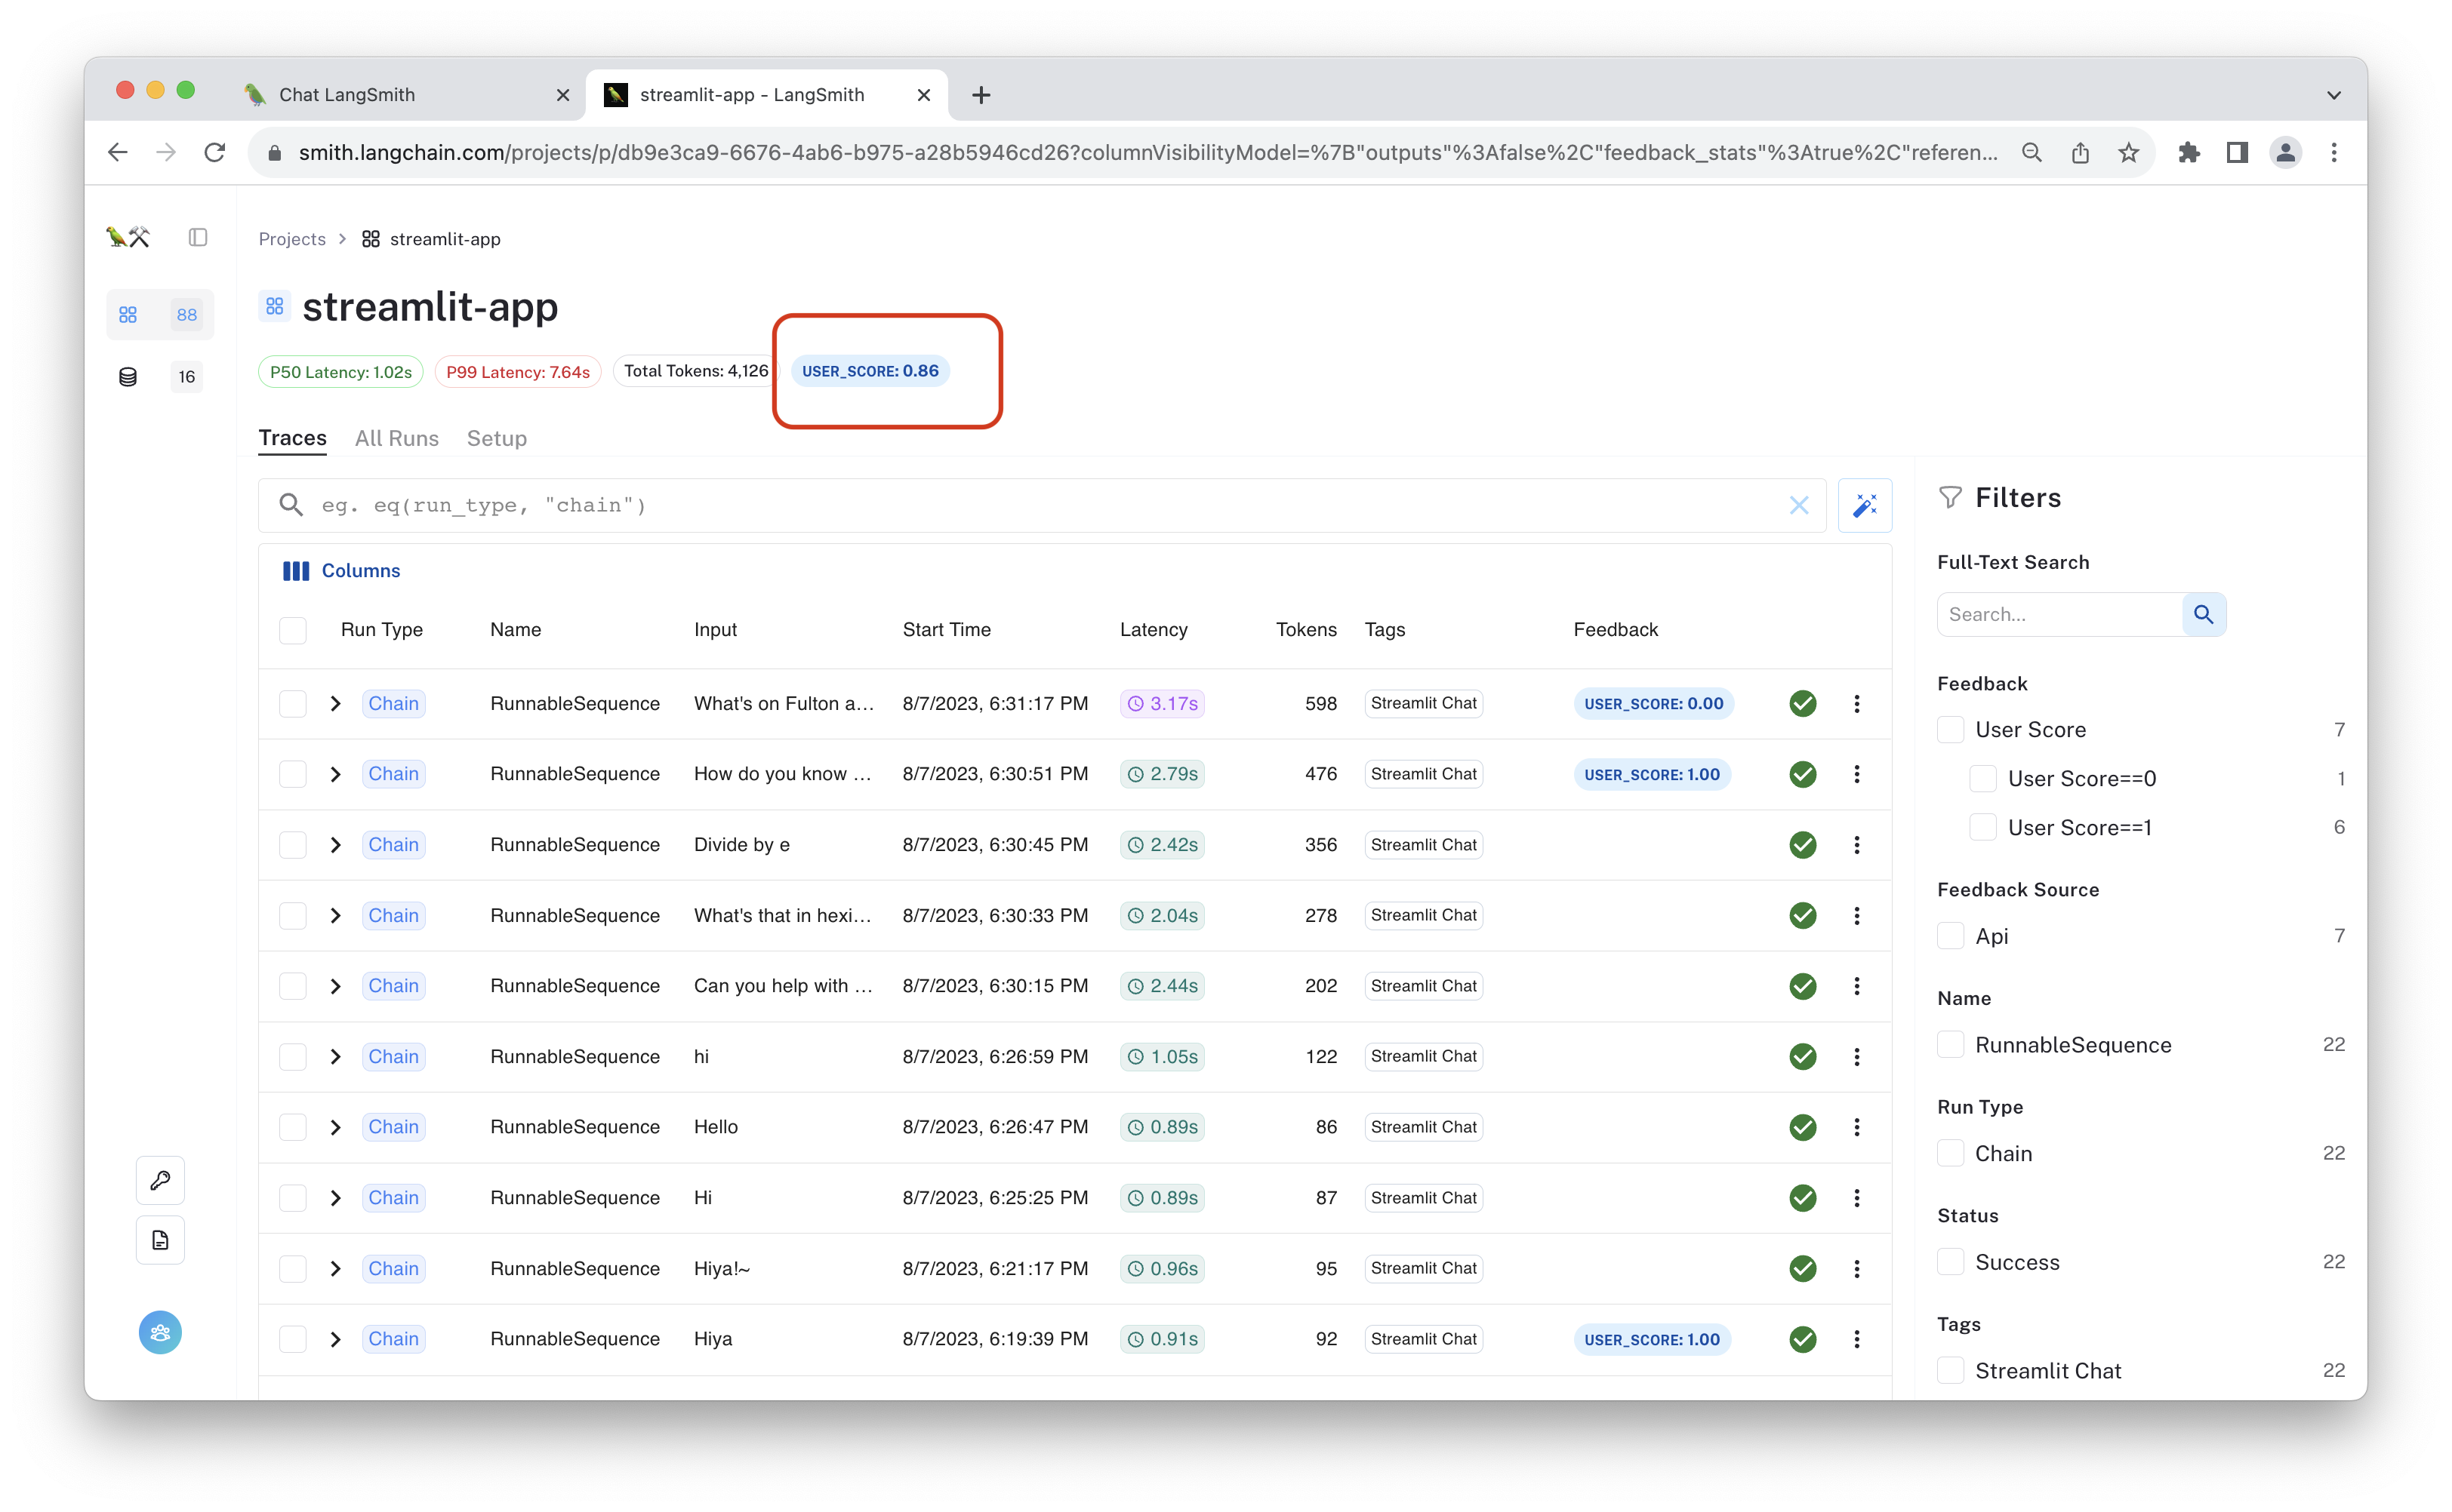The height and width of the screenshot is (1512, 2452).
Task: Click the magic wand query helper icon
Action: (x=1864, y=505)
